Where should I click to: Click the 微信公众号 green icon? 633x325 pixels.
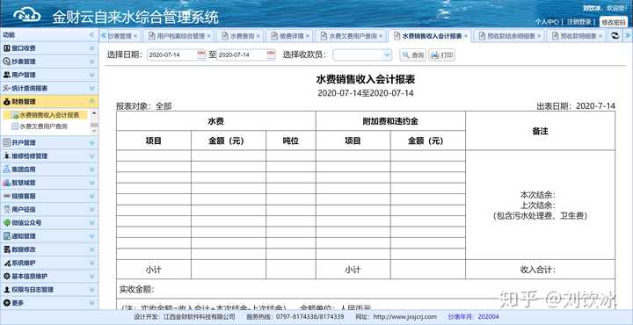[x=6, y=222]
